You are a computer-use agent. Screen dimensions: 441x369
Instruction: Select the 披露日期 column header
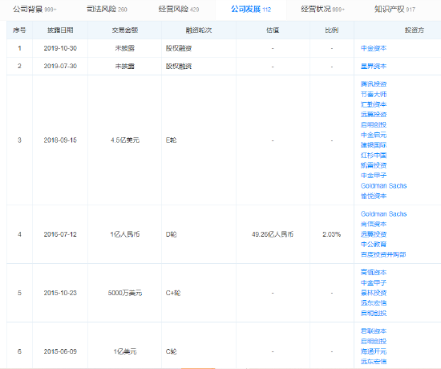60,30
